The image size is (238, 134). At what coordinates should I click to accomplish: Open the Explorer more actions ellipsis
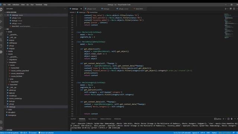click(x=65, y=9)
